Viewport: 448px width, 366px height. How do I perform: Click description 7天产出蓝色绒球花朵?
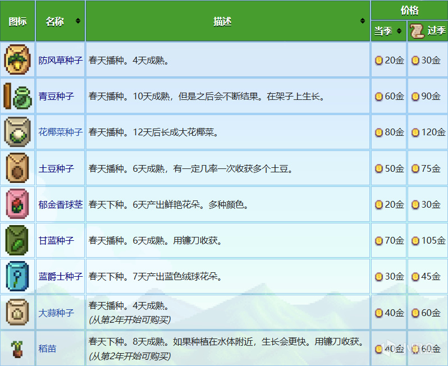[155, 277]
